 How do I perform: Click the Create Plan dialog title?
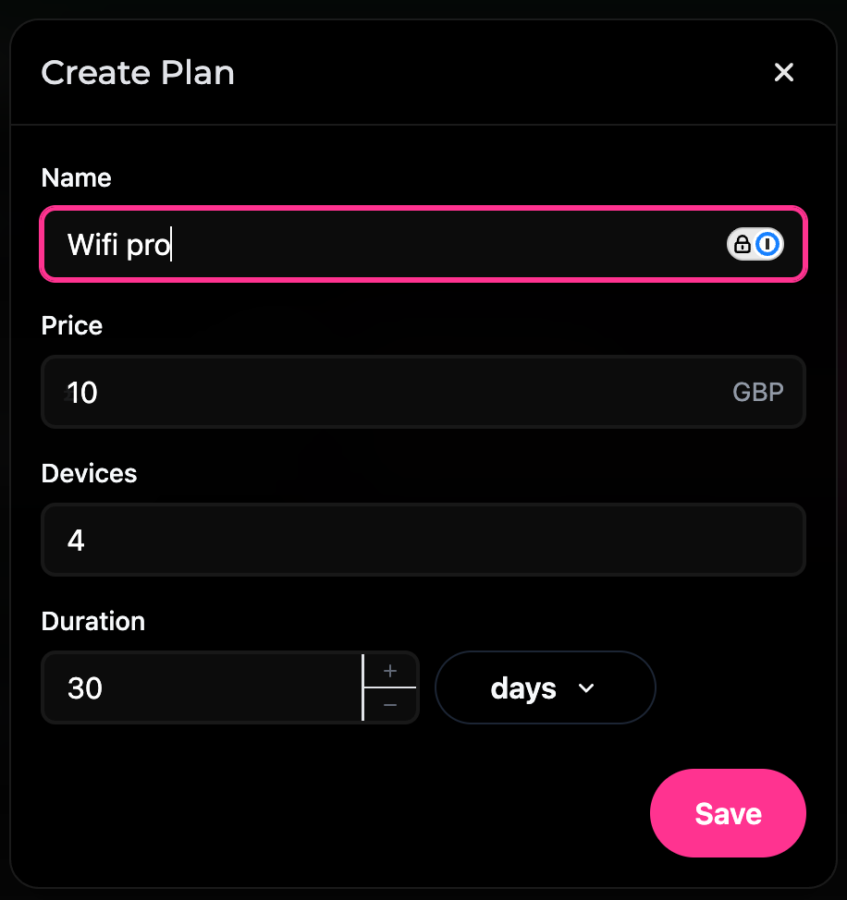(x=138, y=73)
